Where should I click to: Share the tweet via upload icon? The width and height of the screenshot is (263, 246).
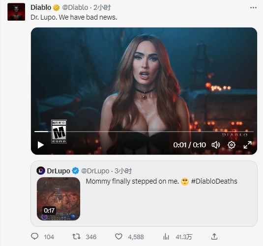[x=214, y=237]
